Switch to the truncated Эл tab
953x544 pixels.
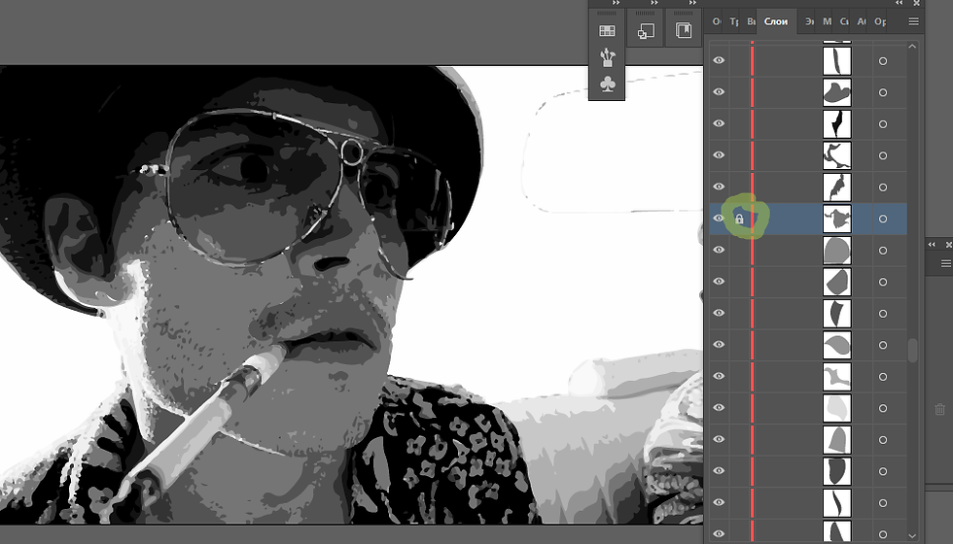pos(809,21)
